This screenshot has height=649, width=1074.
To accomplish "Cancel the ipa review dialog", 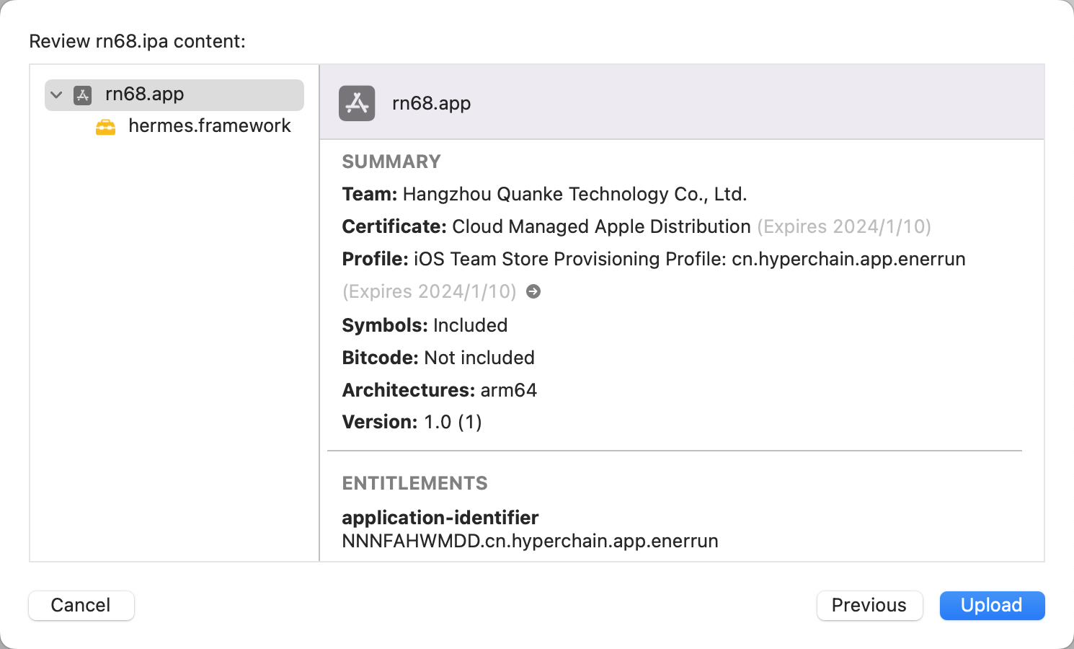I will 81,605.
